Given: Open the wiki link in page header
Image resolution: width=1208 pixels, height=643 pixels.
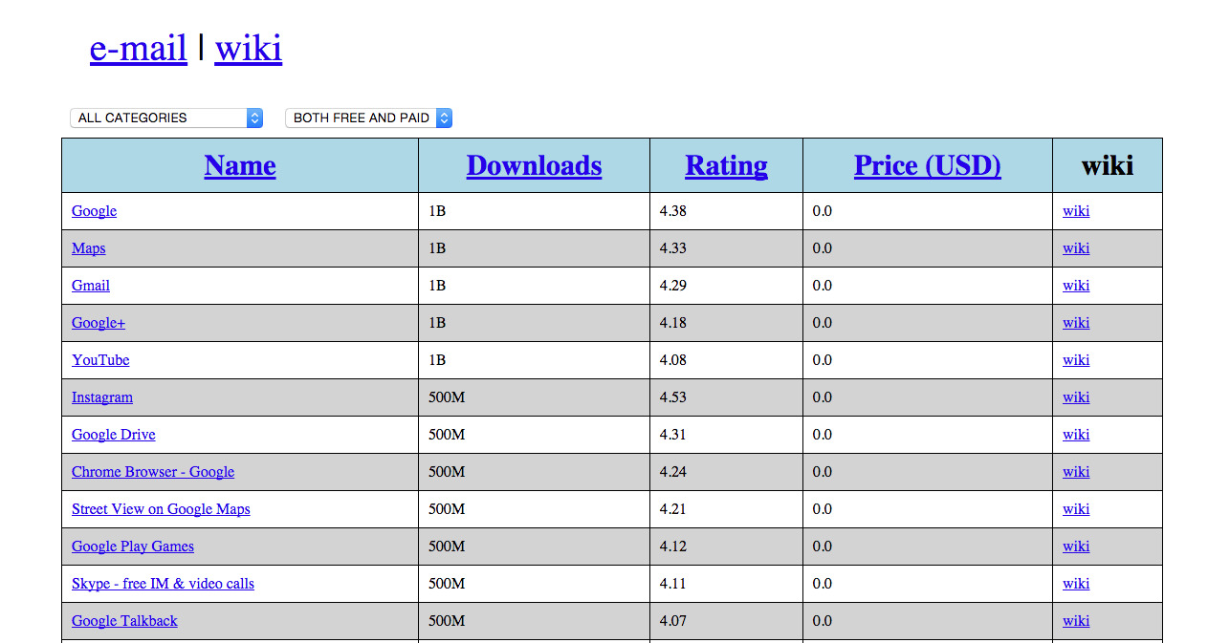Looking at the screenshot, I should [x=248, y=48].
